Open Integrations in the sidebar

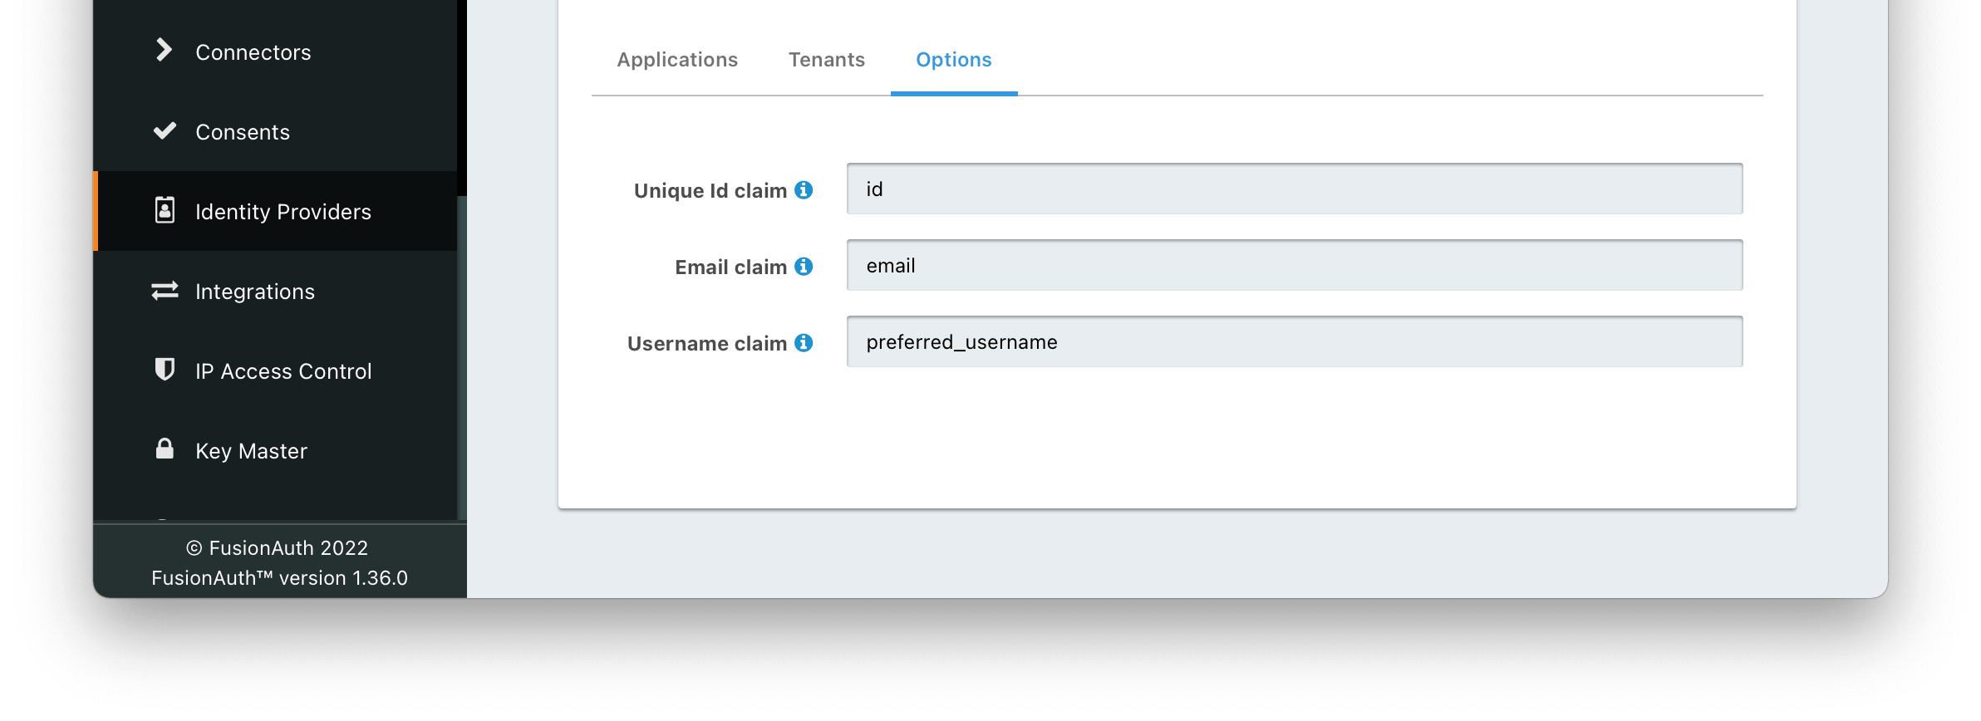pos(254,292)
